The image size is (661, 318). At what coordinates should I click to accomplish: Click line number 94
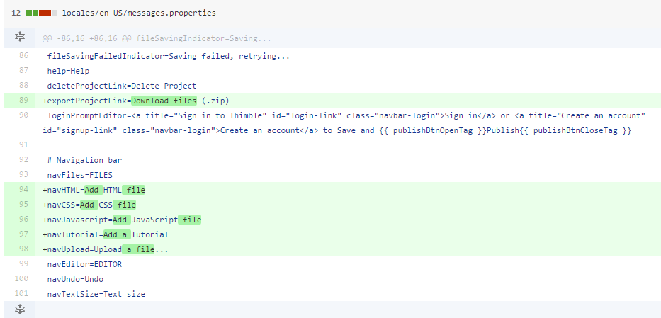23,190
